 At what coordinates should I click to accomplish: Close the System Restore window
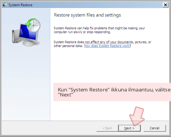point(165,5)
